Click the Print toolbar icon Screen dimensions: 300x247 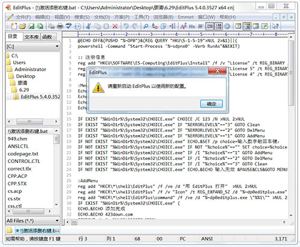tap(60, 26)
